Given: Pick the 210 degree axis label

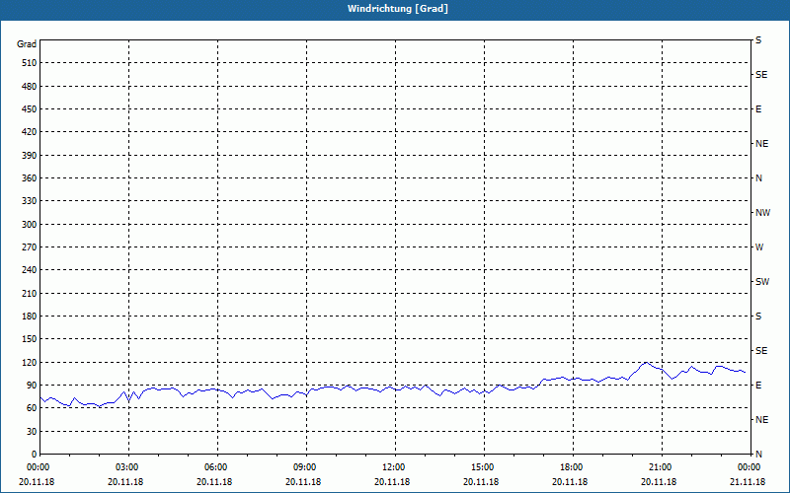Looking at the screenshot, I should coord(30,293).
